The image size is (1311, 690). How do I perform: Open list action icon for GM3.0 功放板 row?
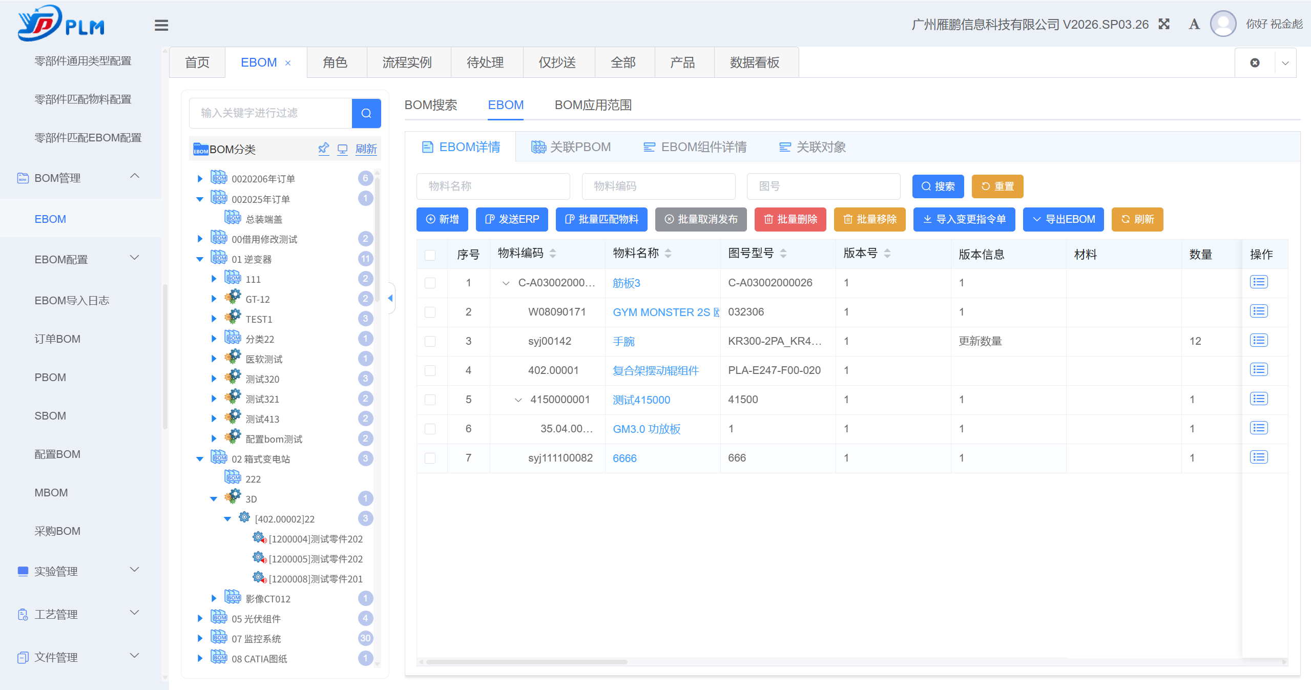pyautogui.click(x=1259, y=428)
